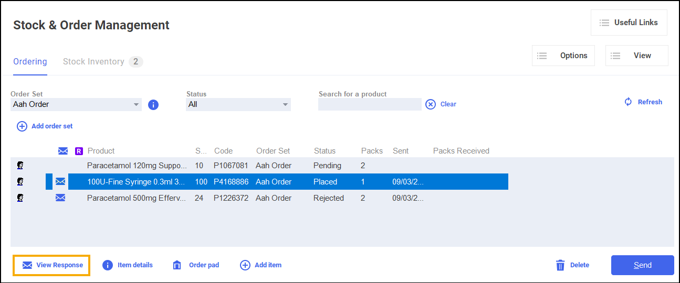Click the Clear search circle-x icon
This screenshot has width=680, height=283.
(x=431, y=104)
